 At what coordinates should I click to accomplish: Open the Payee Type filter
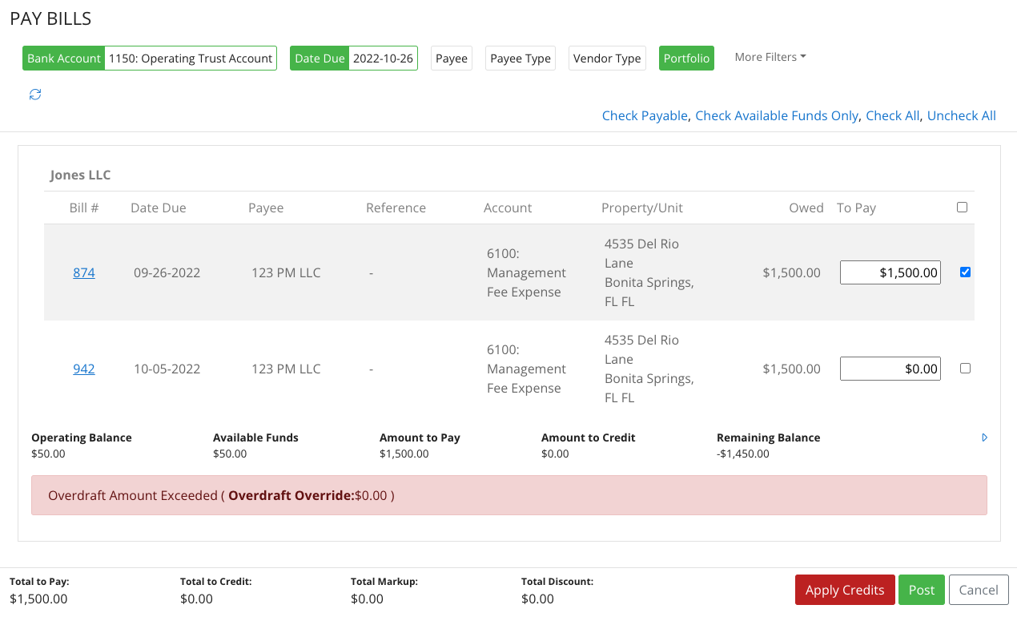pos(520,58)
